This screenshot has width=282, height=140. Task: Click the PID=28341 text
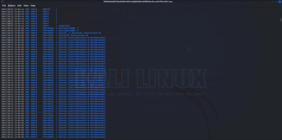[x=48, y=97]
